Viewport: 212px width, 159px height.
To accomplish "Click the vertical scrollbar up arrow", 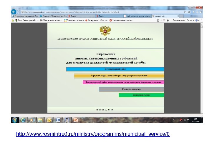I will (x=202, y=24).
